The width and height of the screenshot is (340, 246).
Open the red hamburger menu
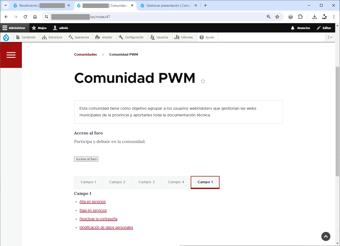click(11, 55)
